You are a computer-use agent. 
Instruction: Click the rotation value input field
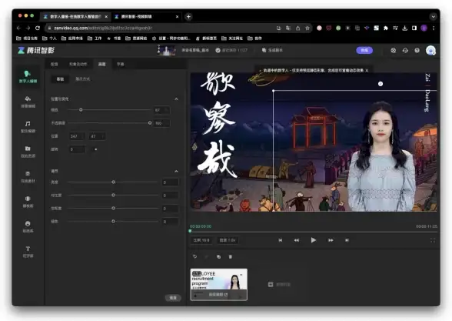77,149
